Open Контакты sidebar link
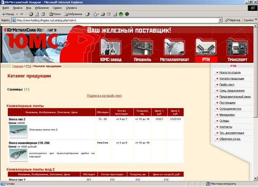 226,127
